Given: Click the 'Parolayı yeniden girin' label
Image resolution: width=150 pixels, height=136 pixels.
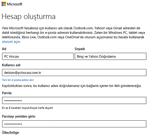Looking at the screenshot, I should click(19, 117).
